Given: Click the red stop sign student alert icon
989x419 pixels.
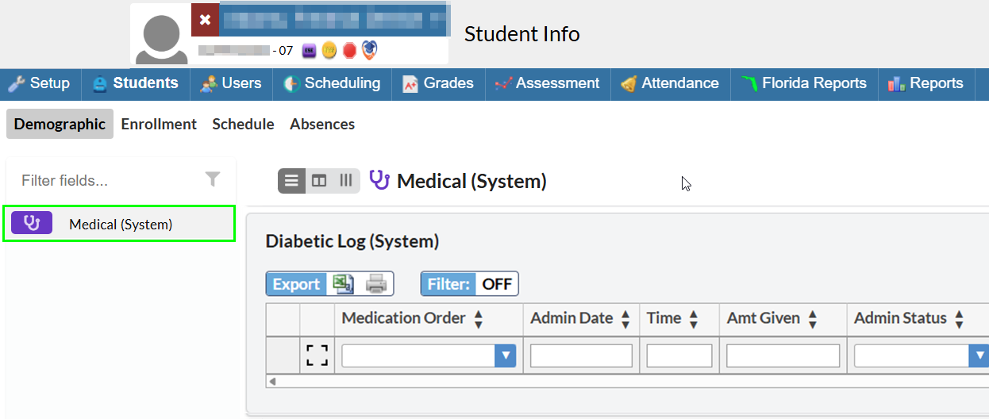Looking at the screenshot, I should click(x=349, y=51).
